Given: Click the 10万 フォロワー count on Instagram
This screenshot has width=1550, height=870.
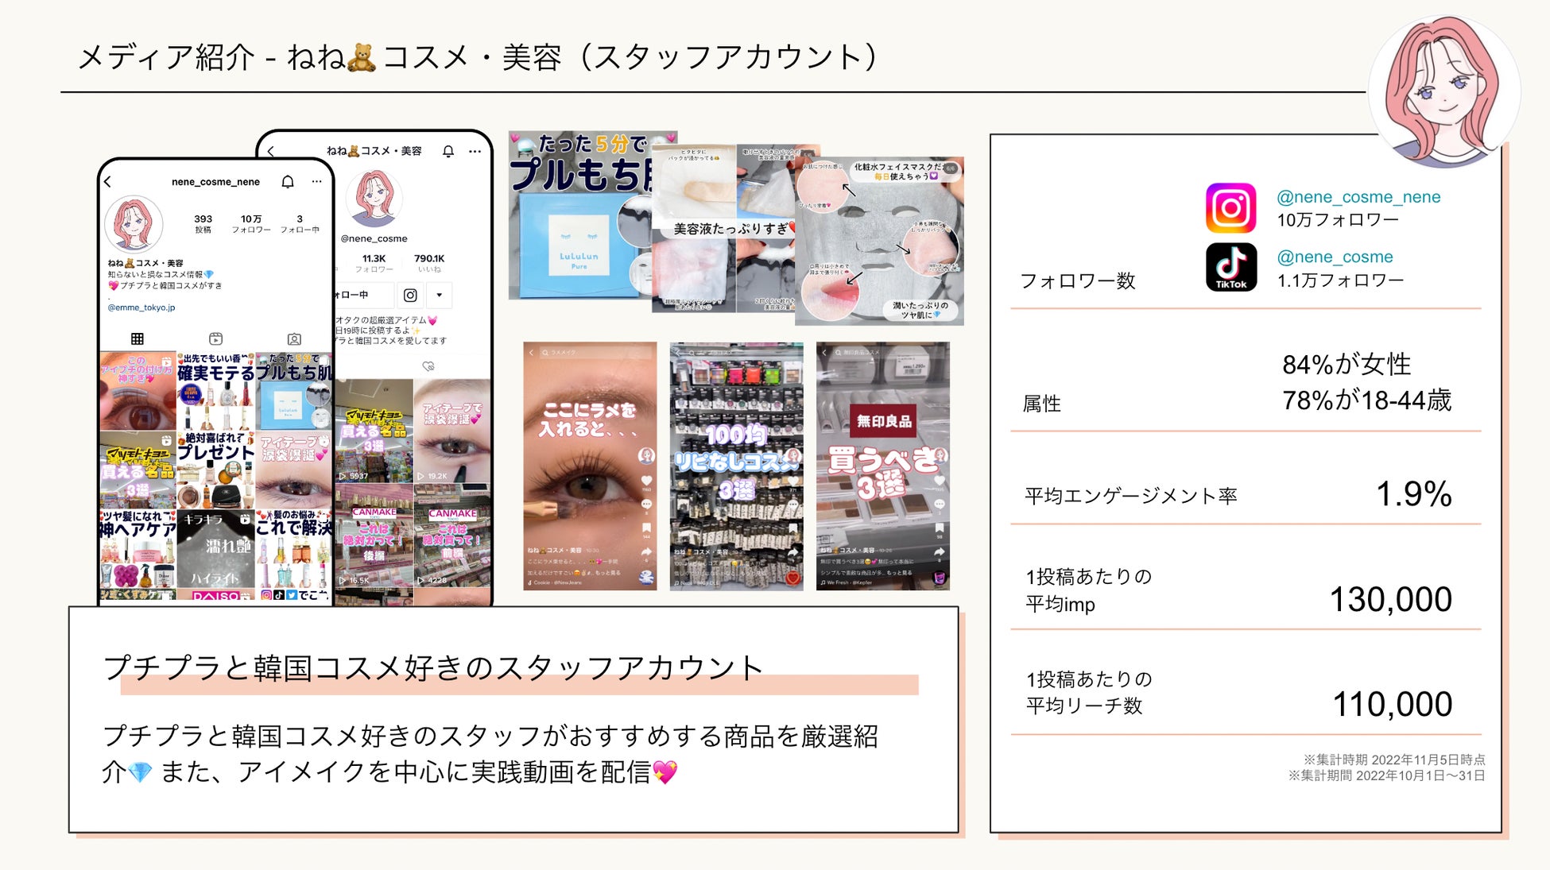Looking at the screenshot, I should coord(251,223).
